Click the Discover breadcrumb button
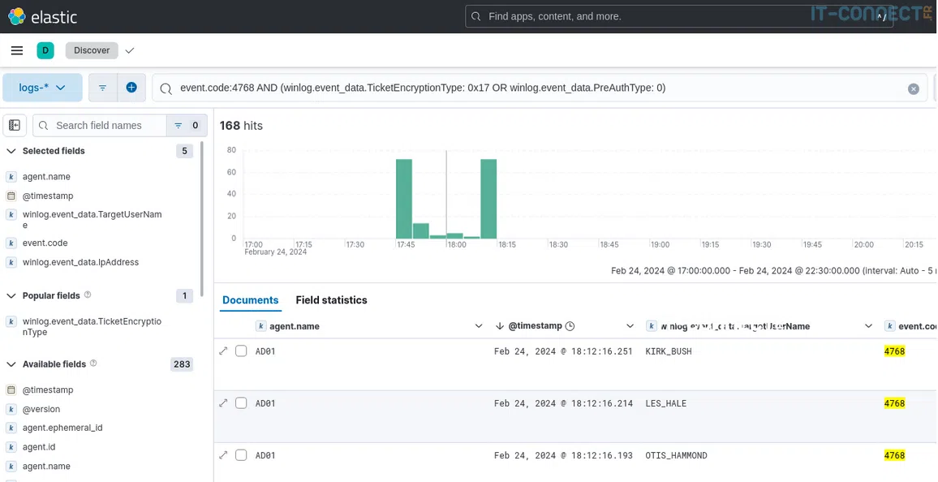The width and height of the screenshot is (938, 482). click(x=92, y=50)
